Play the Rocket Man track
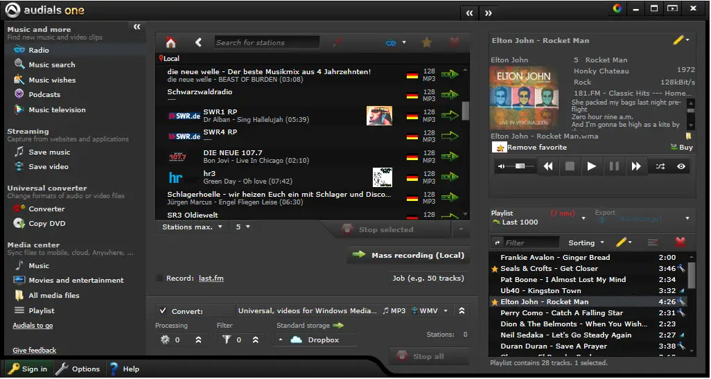Viewport: 711px width, 379px height. tap(591, 166)
